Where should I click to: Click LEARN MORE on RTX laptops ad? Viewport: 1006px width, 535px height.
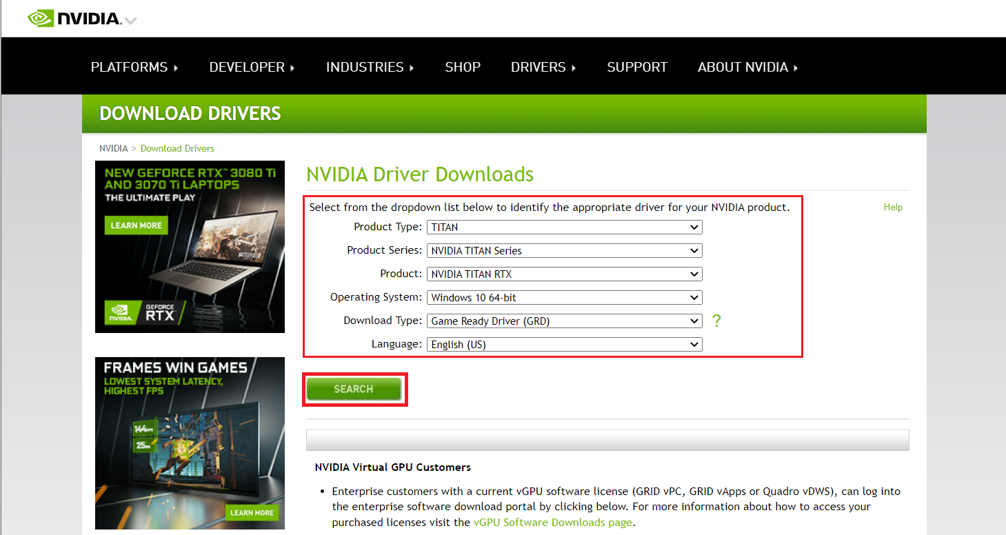coord(137,225)
